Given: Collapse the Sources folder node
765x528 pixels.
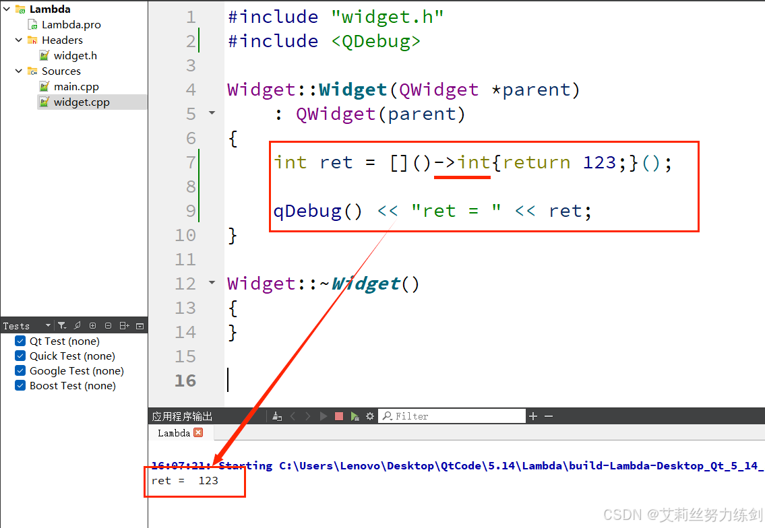Looking at the screenshot, I should [x=19, y=71].
